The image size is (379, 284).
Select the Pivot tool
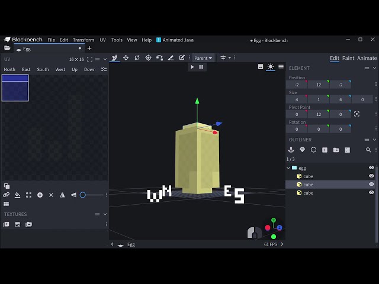coord(148,58)
